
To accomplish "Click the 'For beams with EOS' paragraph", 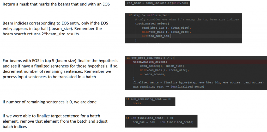I will tap(60, 69).
